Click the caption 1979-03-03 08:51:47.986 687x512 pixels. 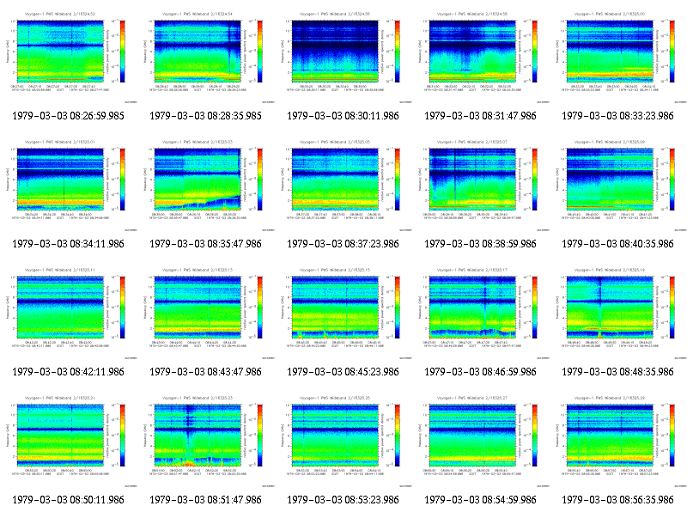point(205,500)
